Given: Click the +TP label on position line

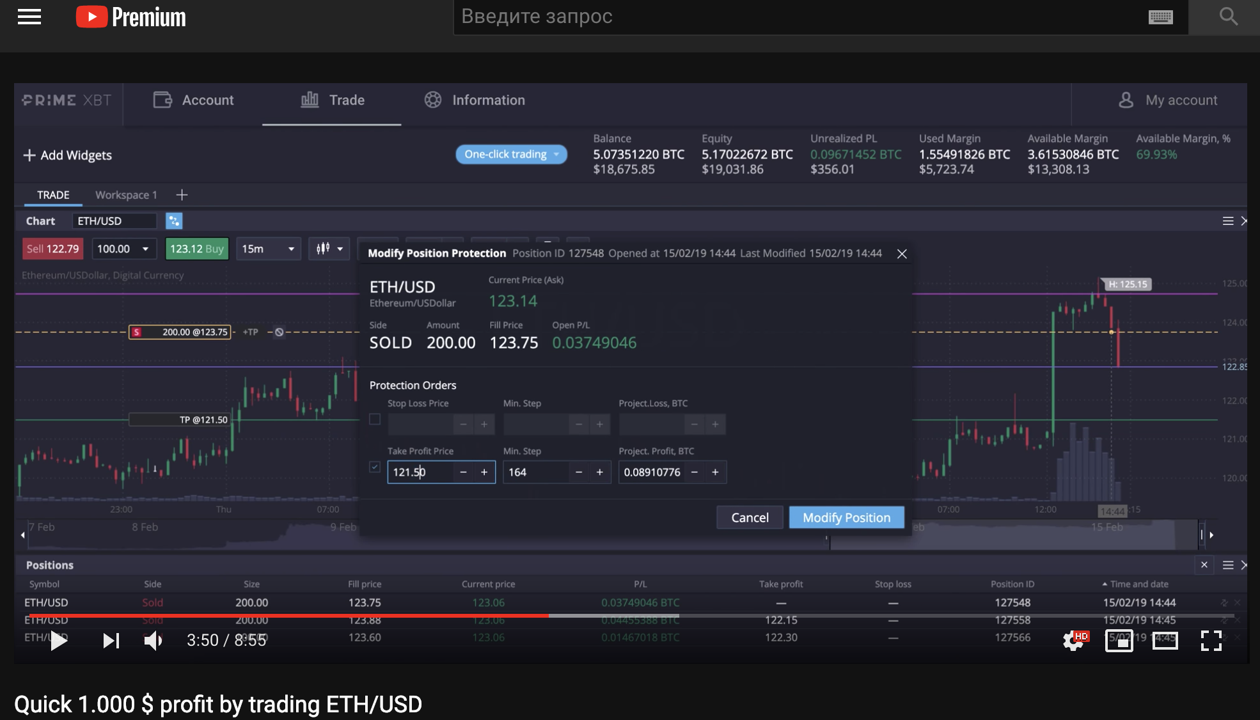Looking at the screenshot, I should pos(251,332).
